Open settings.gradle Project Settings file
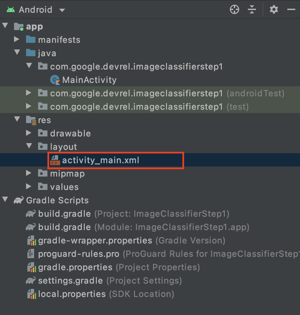The image size is (300, 315). point(72,281)
